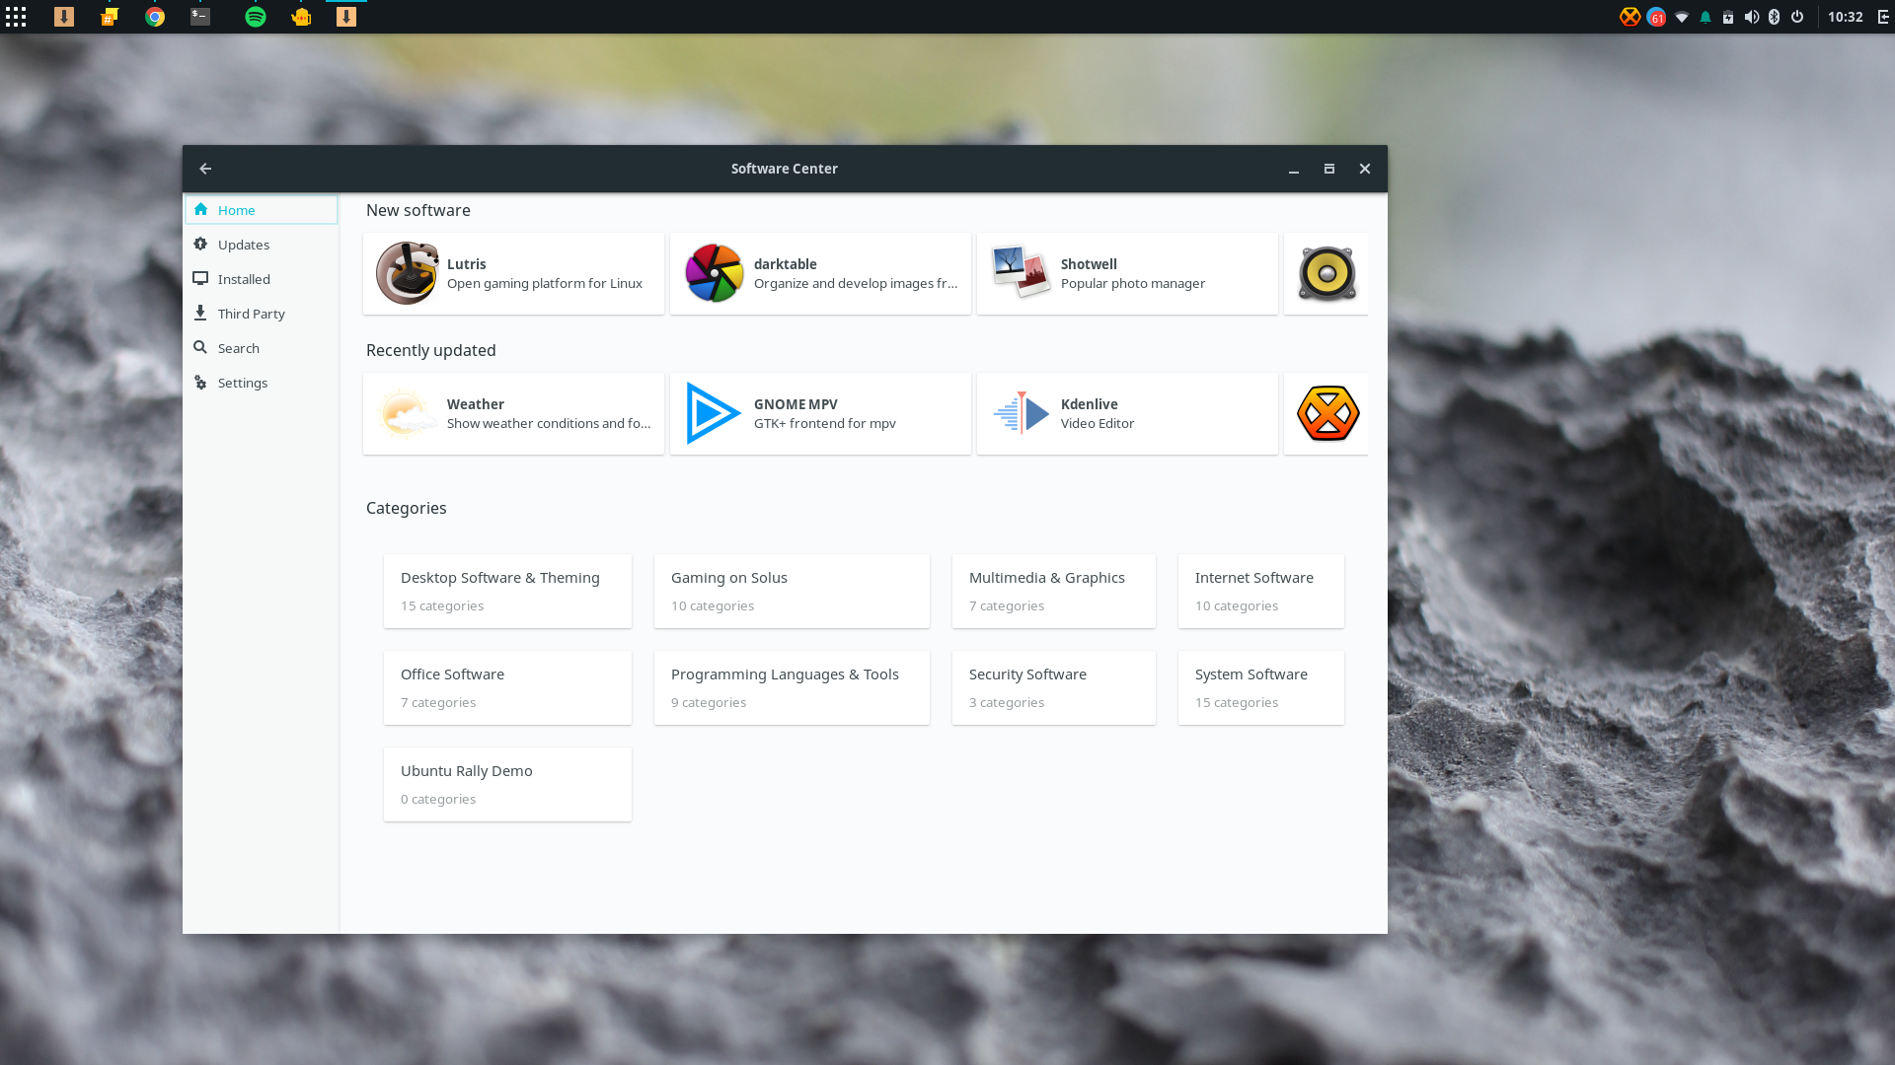This screenshot has width=1895, height=1065.
Task: Open Desktop Software & Theming category
Action: click(507, 591)
